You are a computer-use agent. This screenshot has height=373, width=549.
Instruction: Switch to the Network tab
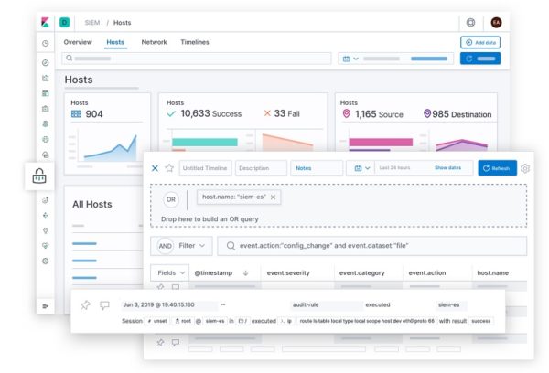tap(154, 42)
